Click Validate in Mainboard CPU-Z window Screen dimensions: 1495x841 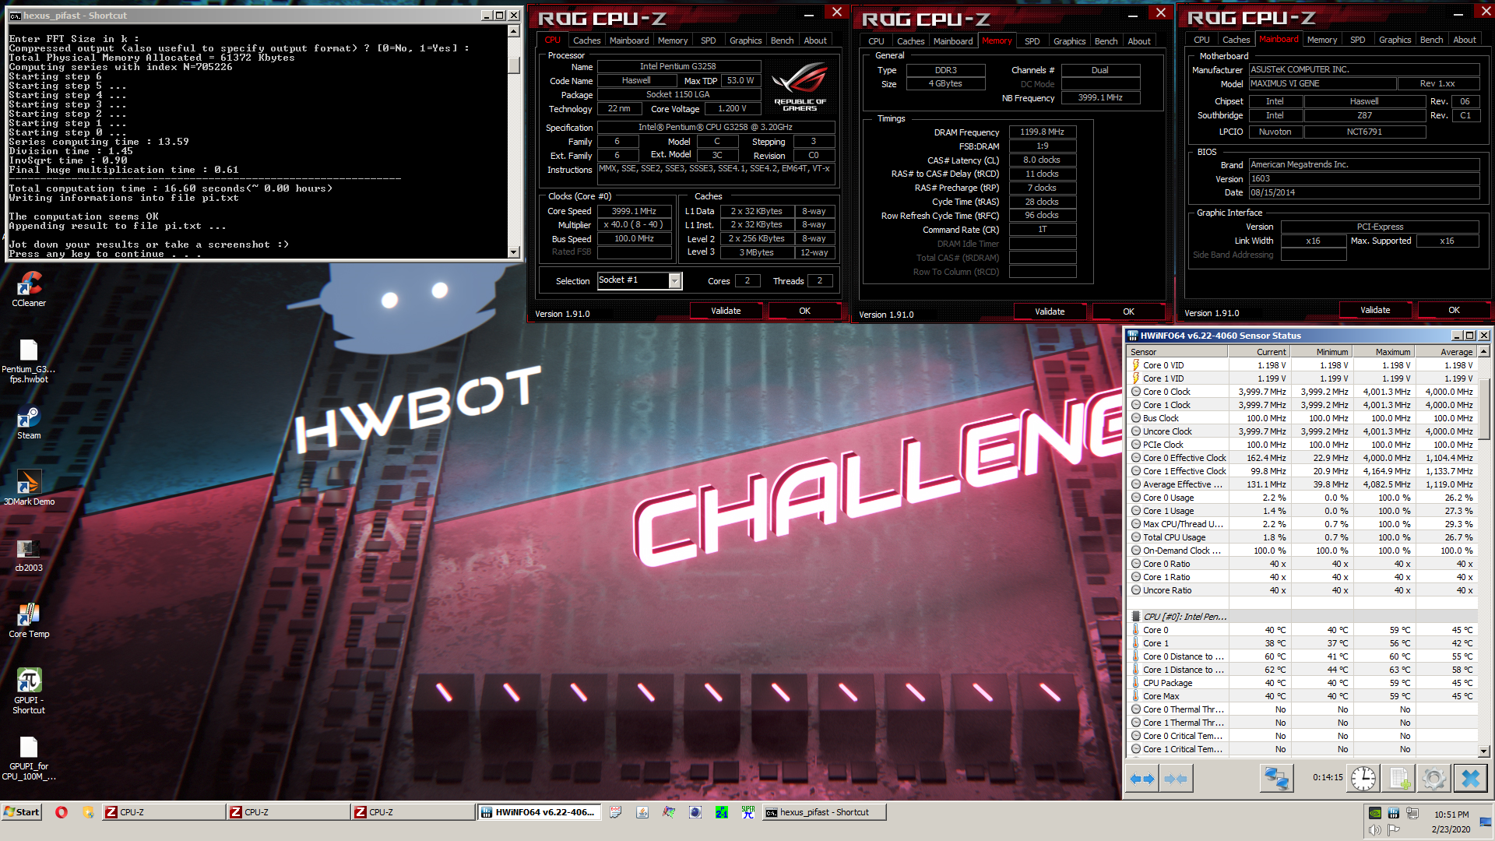pos(1375,310)
